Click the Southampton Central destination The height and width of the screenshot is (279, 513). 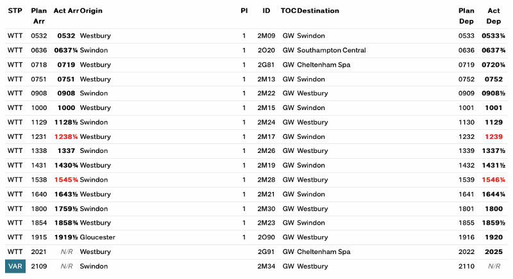tap(332, 51)
